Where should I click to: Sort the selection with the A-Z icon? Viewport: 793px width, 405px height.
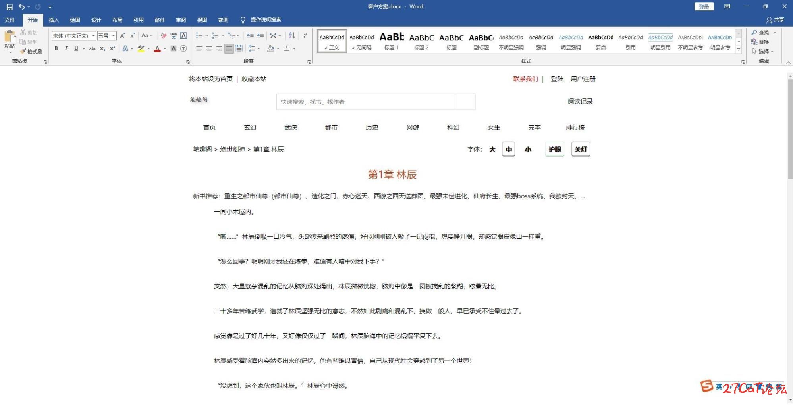point(292,36)
